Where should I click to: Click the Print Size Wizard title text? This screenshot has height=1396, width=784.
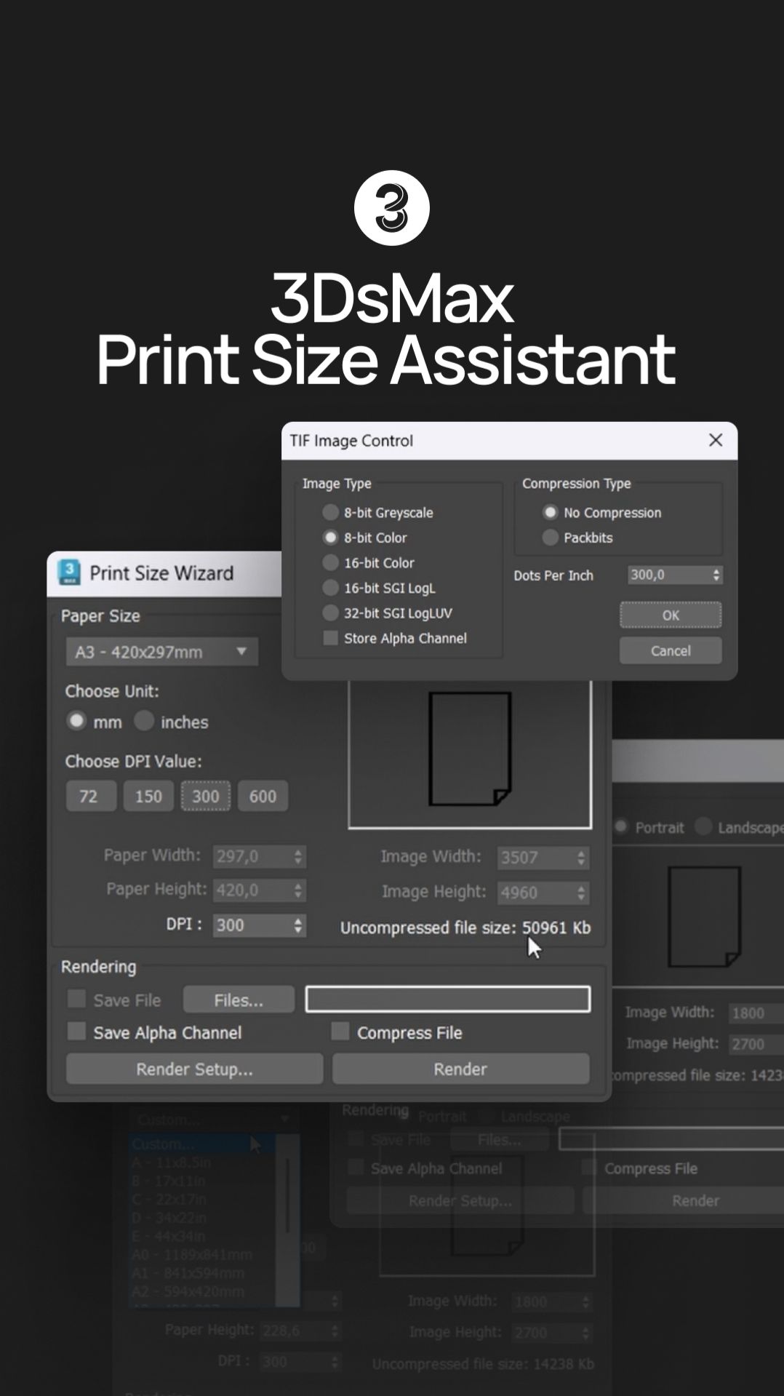coord(161,573)
